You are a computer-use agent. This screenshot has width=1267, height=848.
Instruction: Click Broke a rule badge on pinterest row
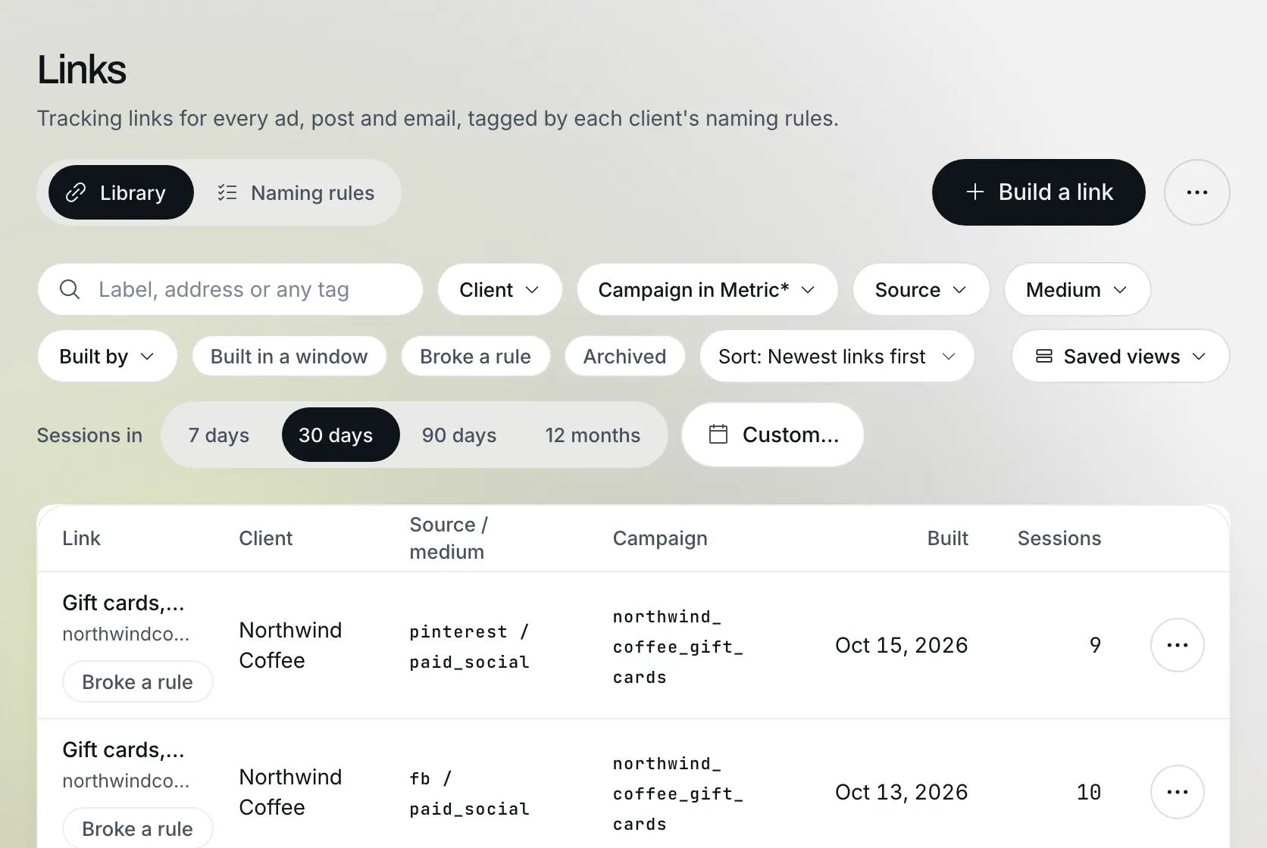137,681
